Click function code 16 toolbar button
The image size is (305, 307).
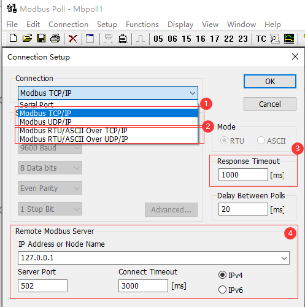(201, 39)
